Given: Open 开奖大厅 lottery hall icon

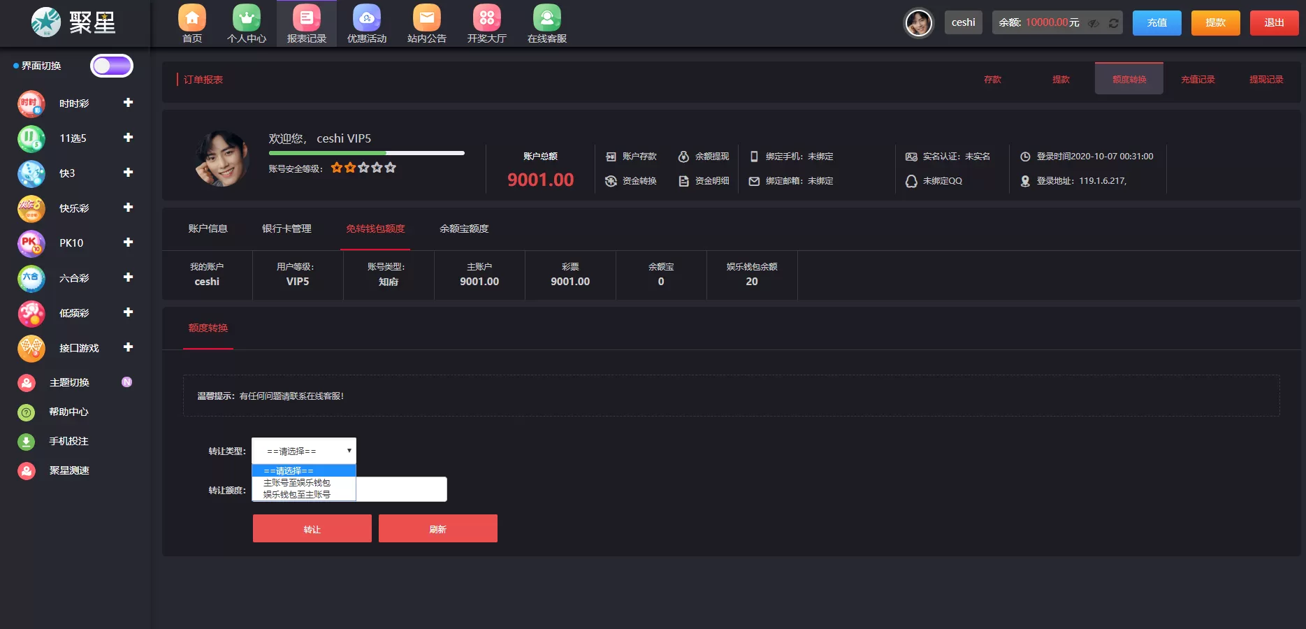Looking at the screenshot, I should click(x=486, y=18).
